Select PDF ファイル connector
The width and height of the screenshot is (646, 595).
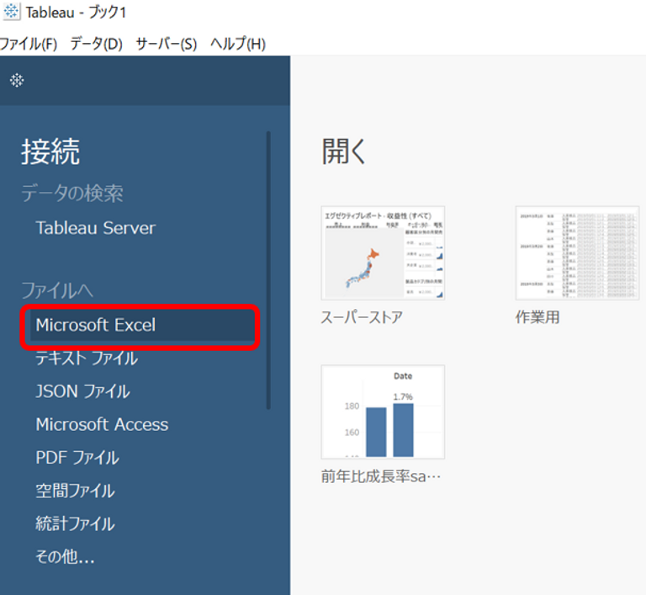pos(77,457)
